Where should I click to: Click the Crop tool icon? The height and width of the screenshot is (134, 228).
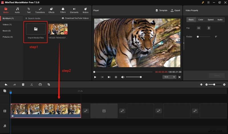49,85
